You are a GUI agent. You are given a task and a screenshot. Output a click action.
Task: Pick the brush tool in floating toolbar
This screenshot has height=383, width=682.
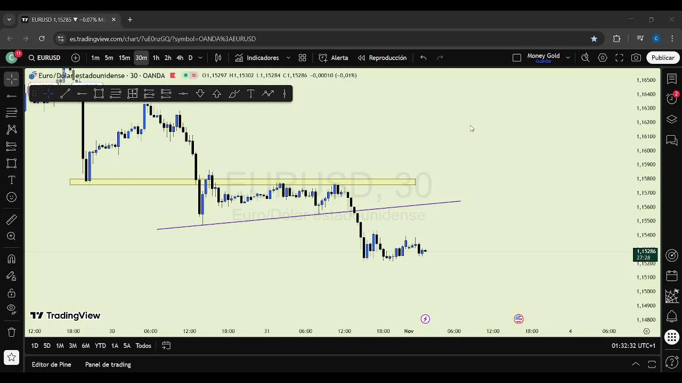[234, 94]
